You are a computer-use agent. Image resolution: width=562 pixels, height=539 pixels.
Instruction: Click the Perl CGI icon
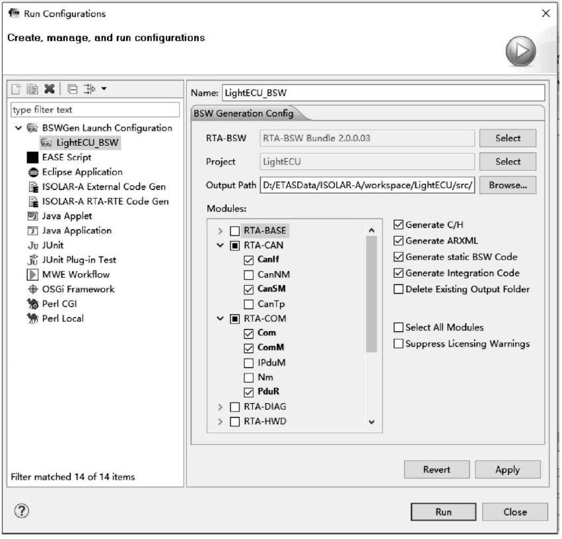pos(32,304)
